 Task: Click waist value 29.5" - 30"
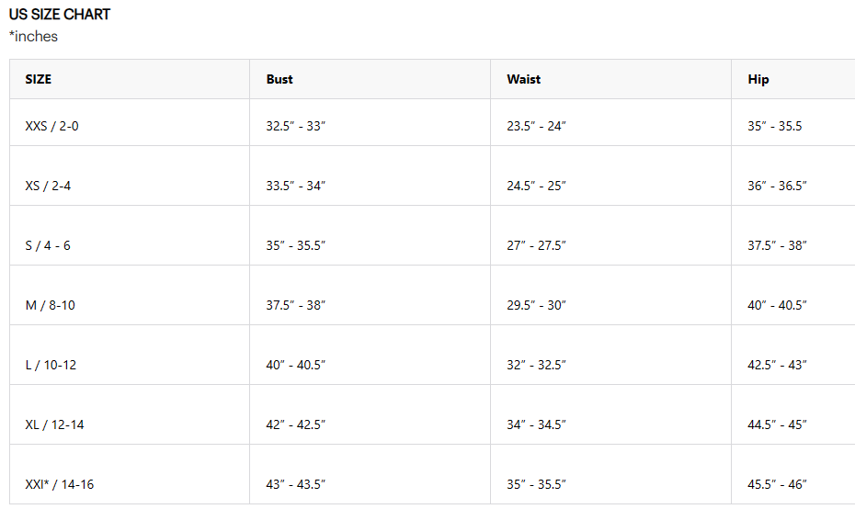[536, 305]
